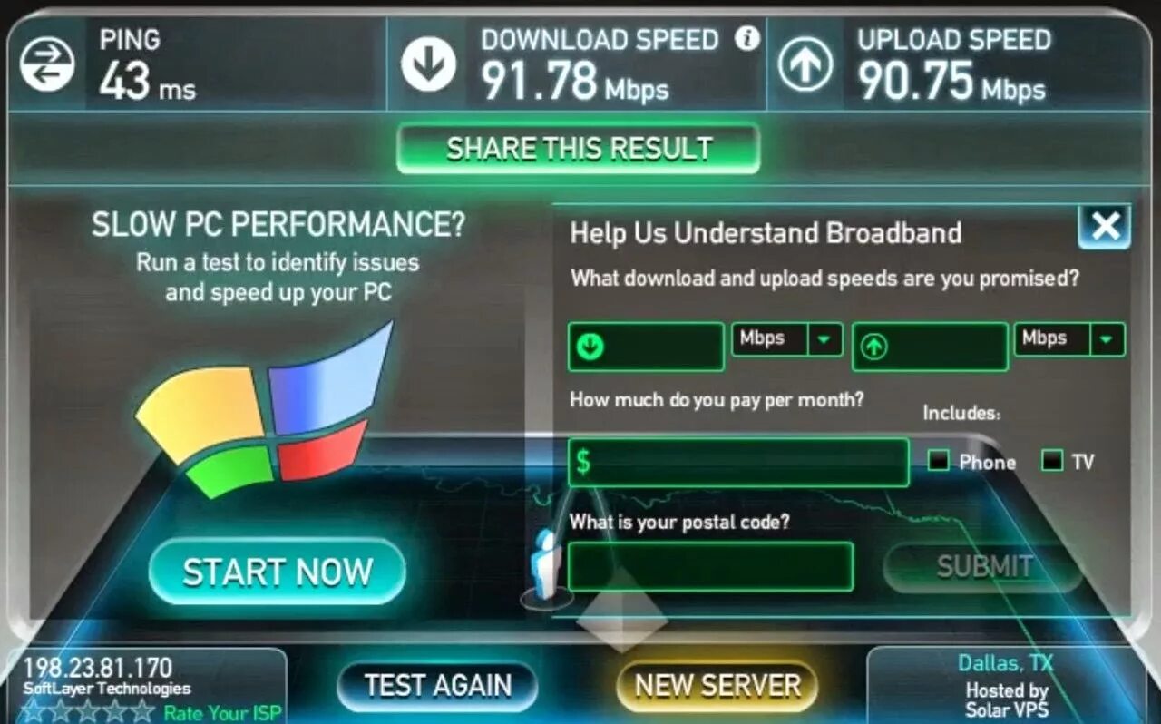Check the TV checkbox
This screenshot has height=724, width=1161.
point(1052,461)
